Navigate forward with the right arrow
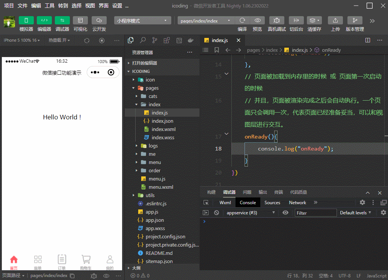The width and height of the screenshot is (388, 280). point(238,50)
